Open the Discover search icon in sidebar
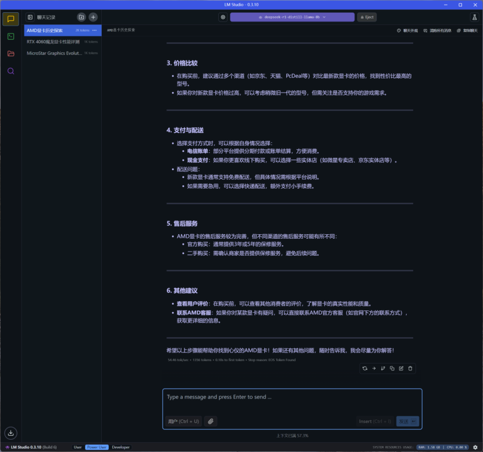This screenshot has width=483, height=452. pyautogui.click(x=10, y=71)
